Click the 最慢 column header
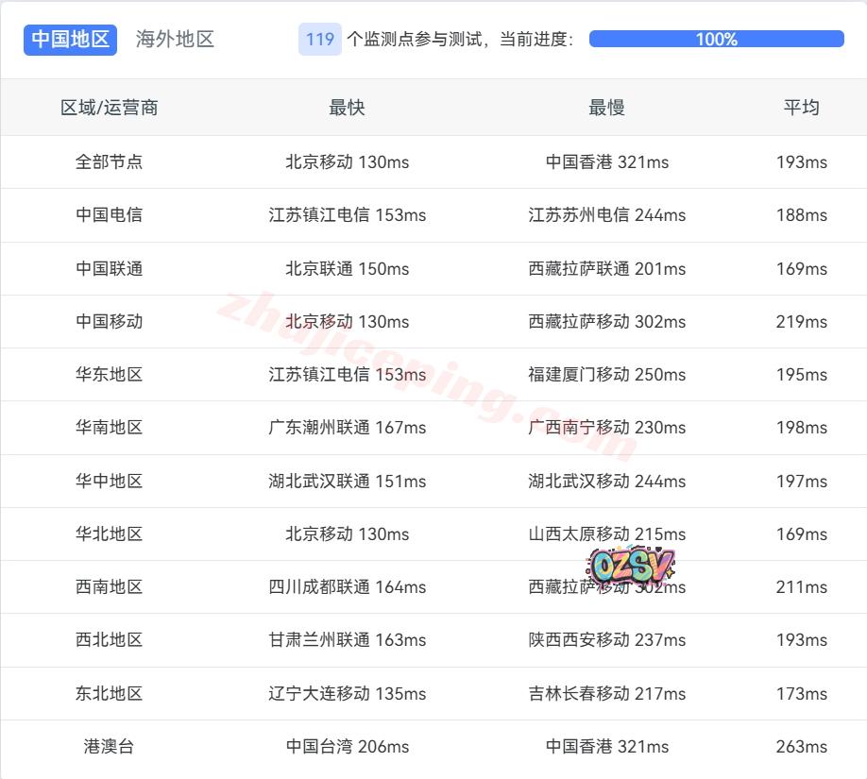The image size is (867, 779). 606,108
